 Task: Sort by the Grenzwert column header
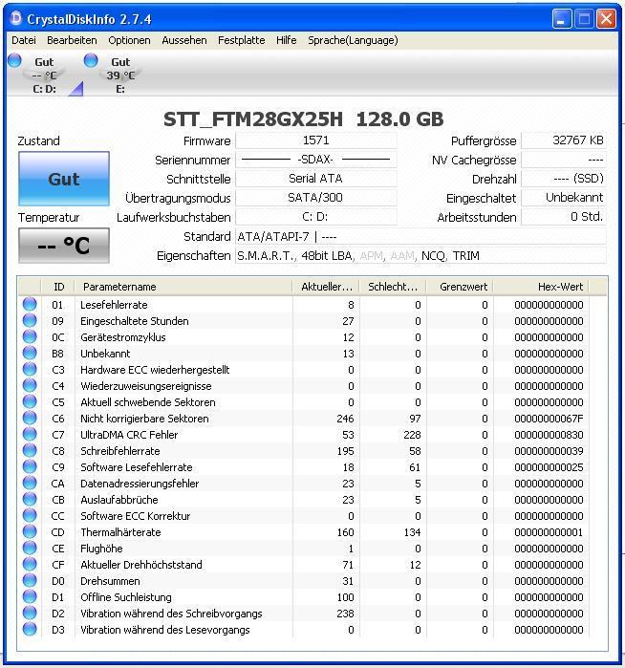(x=460, y=287)
